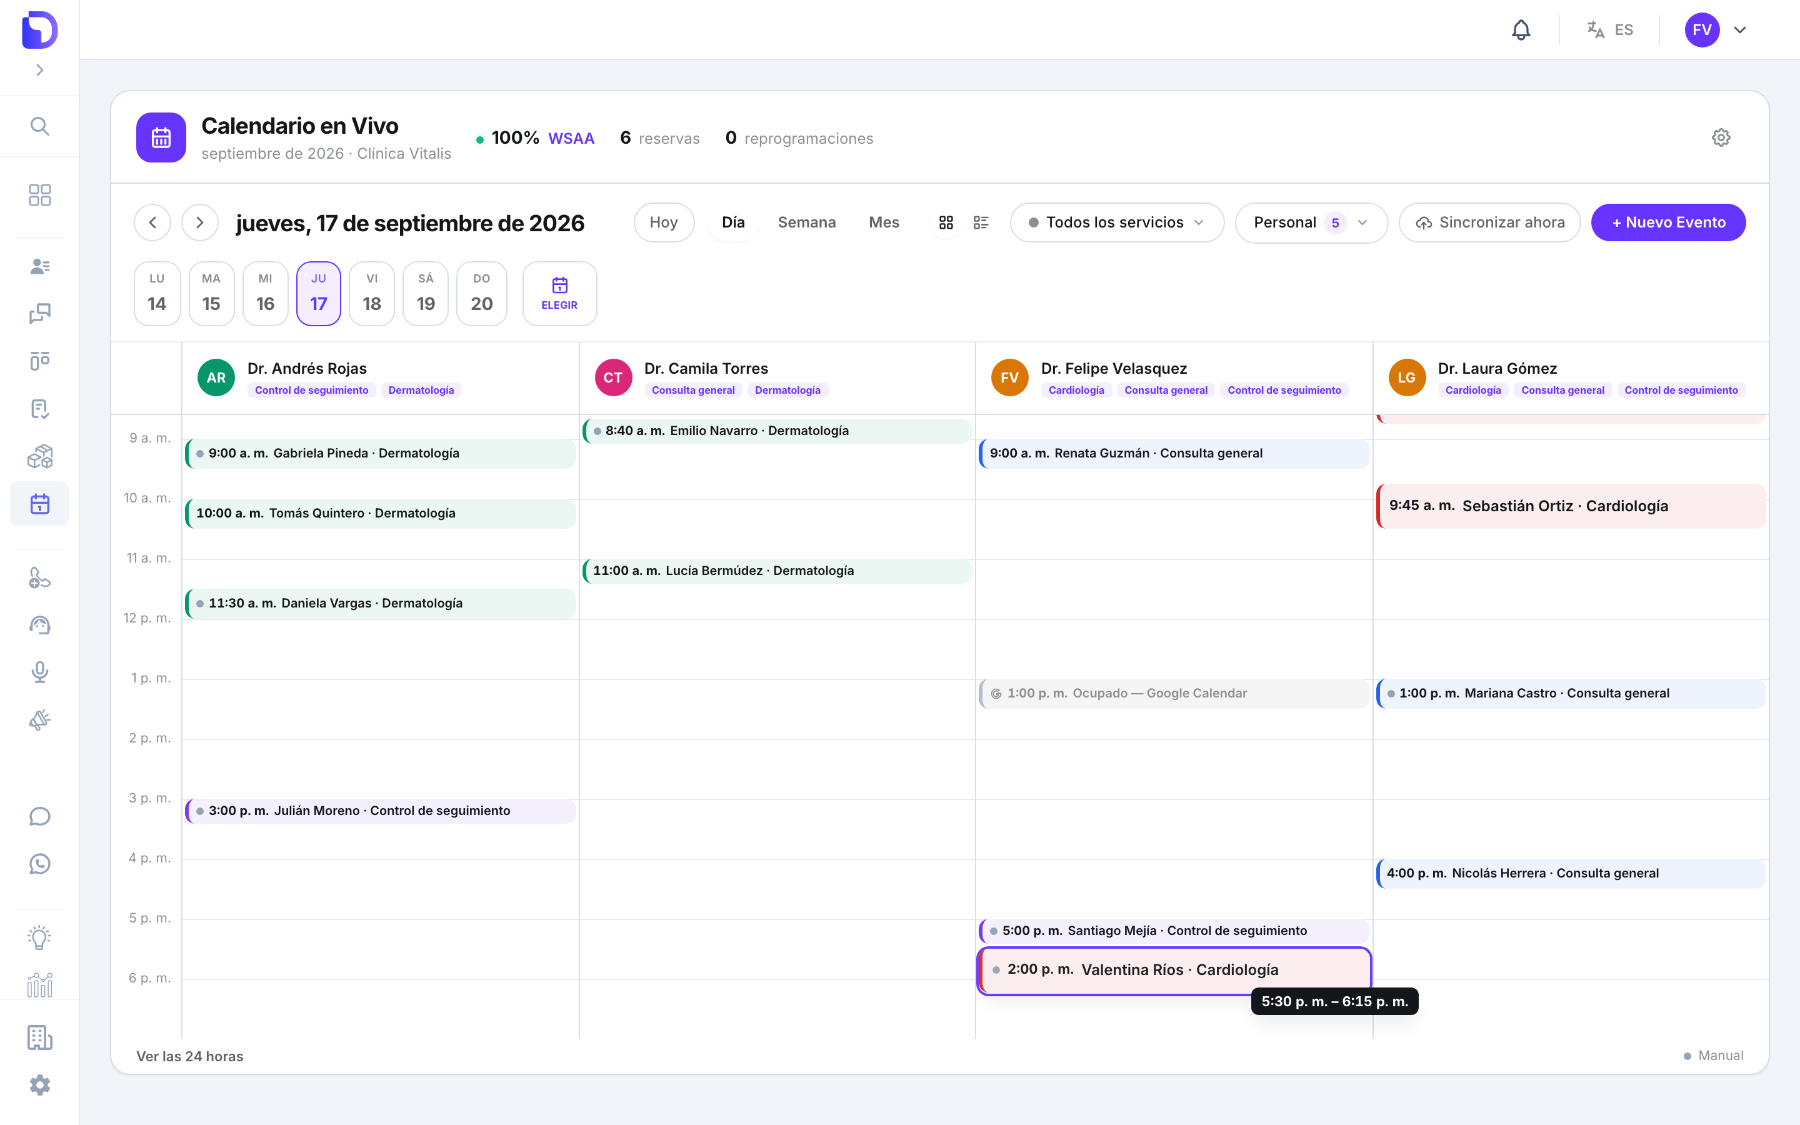Open the chat bubble icon in the sidebar

coord(39,816)
